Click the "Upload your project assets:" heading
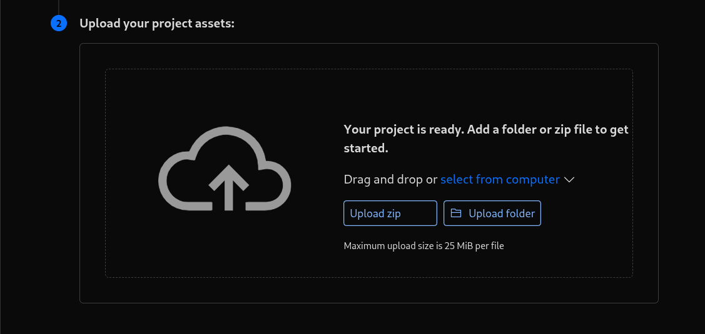This screenshot has width=705, height=334. click(156, 24)
